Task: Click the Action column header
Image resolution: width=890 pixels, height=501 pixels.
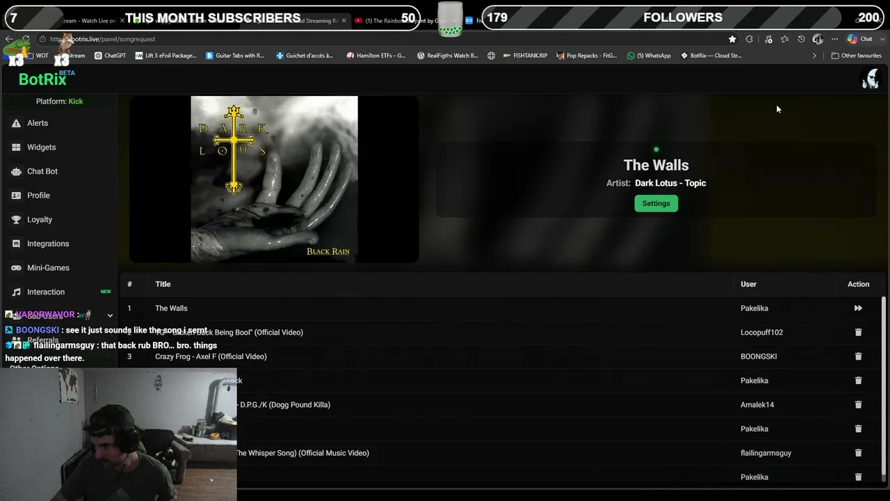Action: (x=858, y=284)
